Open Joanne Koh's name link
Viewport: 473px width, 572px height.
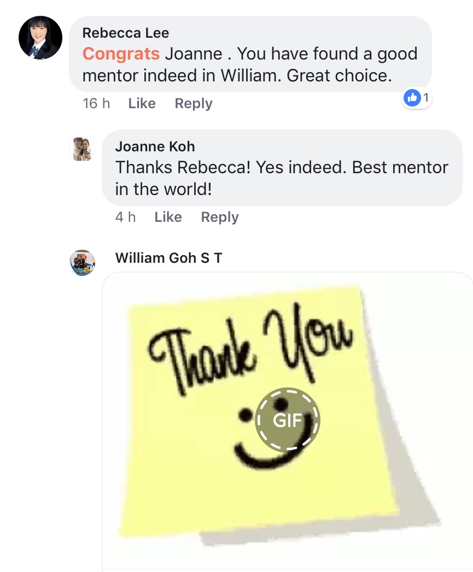[155, 146]
